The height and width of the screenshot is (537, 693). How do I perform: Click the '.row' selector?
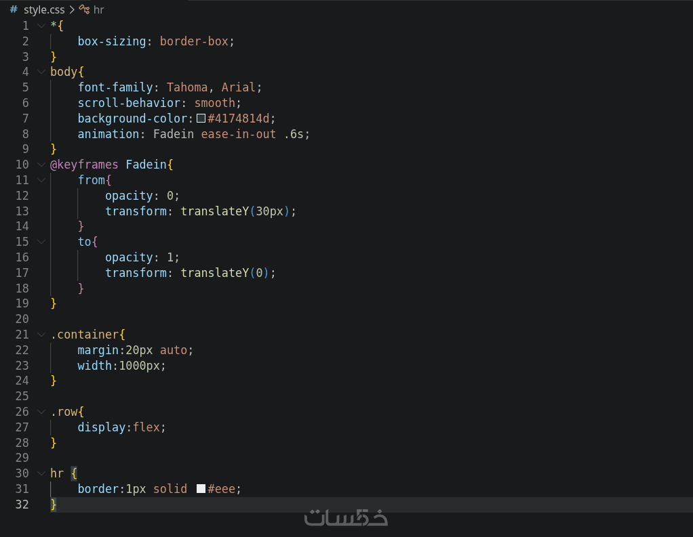pyautogui.click(x=64, y=412)
